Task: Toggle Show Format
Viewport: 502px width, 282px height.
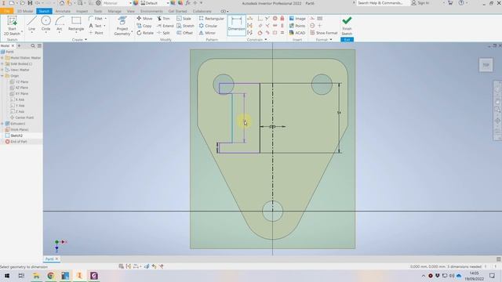Action: pyautogui.click(x=324, y=33)
